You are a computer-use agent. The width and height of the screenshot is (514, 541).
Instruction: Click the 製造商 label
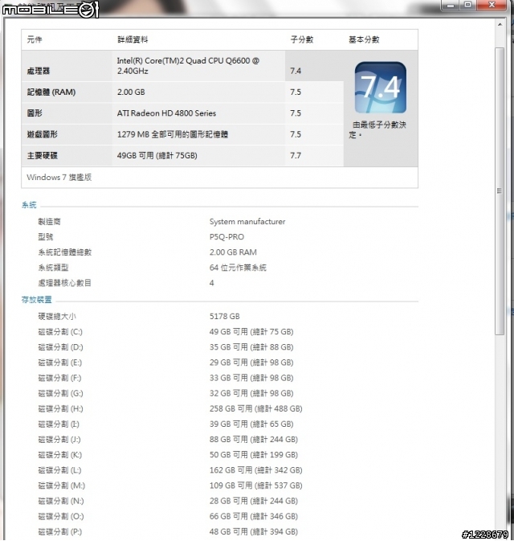tap(49, 222)
